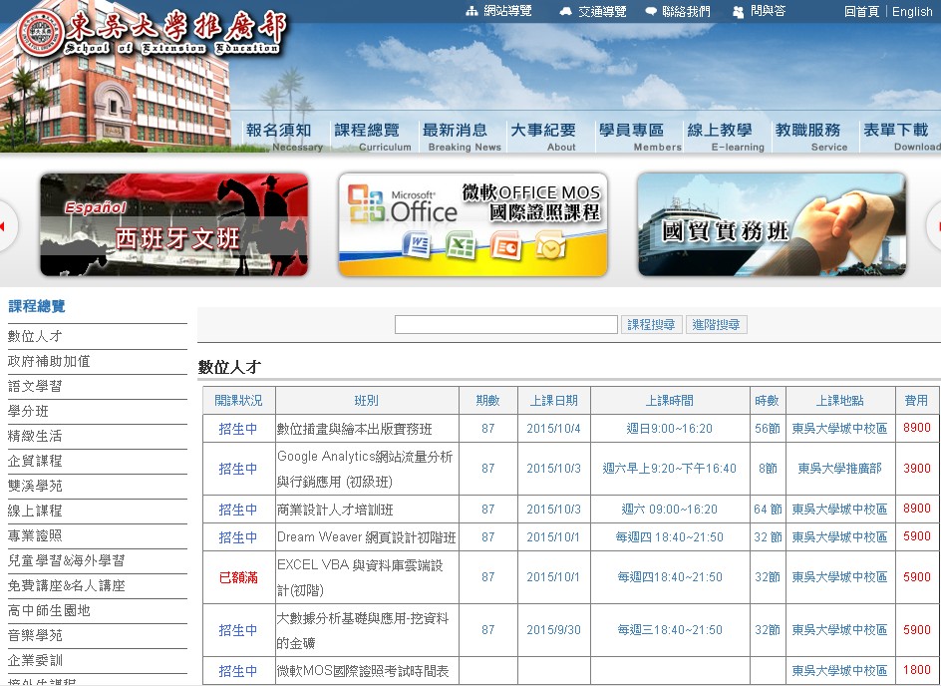The width and height of the screenshot is (941, 686).
Task: Click the 微軟MOS國際證照考試時間表 course name
Action: (x=363, y=671)
